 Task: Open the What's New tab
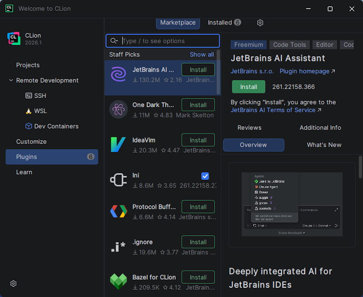(x=324, y=145)
